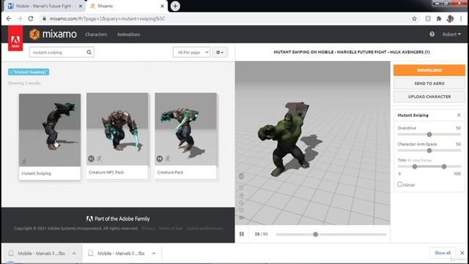Open the gear settings dropdown

[x=220, y=52]
